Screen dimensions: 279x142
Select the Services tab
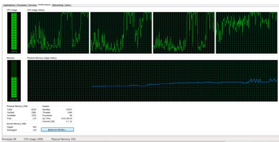[32, 5]
